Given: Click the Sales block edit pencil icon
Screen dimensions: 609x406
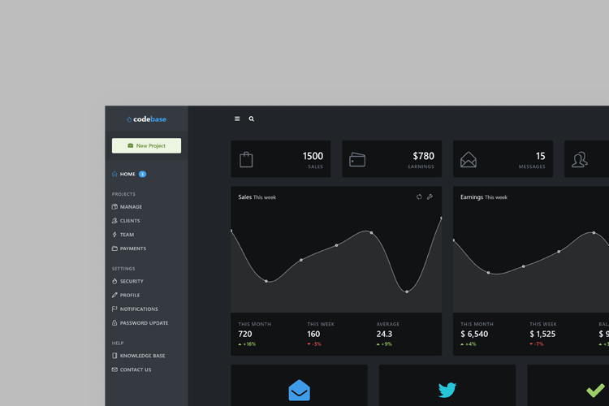Looking at the screenshot, I should click(x=430, y=197).
